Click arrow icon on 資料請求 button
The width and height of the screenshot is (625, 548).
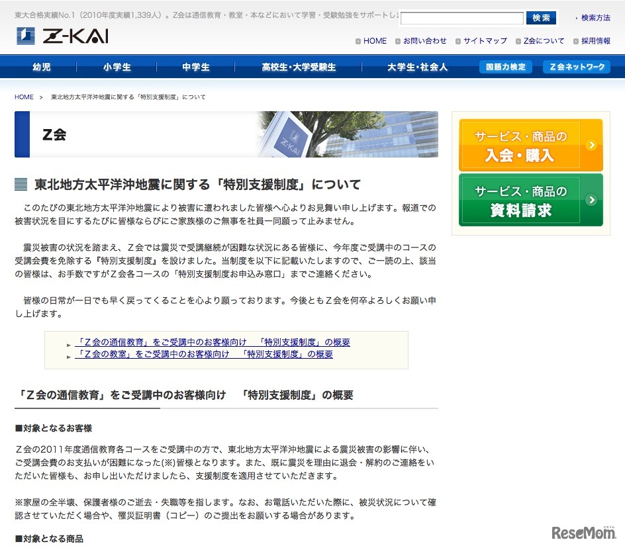tap(592, 199)
